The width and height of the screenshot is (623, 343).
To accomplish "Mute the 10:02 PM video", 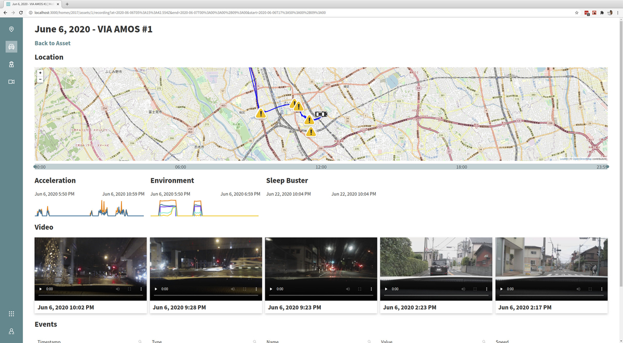I will click(x=117, y=289).
